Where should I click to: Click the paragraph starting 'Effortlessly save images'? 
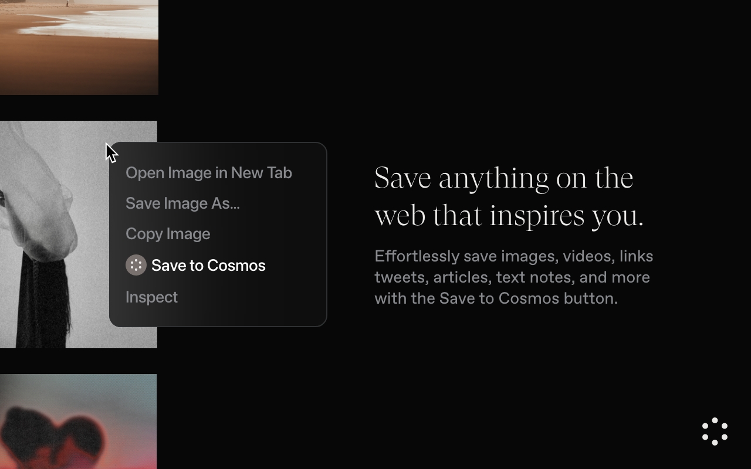(x=514, y=277)
